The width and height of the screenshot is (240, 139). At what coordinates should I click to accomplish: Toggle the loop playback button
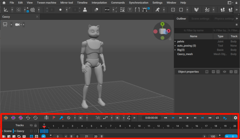click(x=217, y=118)
